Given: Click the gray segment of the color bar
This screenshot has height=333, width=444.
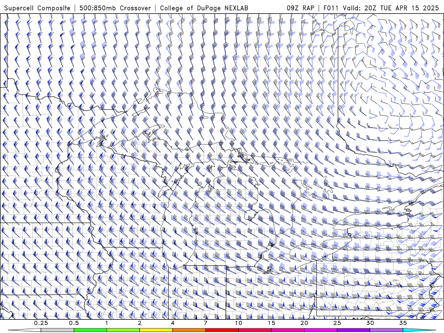Looking at the screenshot, I should tap(58, 330).
